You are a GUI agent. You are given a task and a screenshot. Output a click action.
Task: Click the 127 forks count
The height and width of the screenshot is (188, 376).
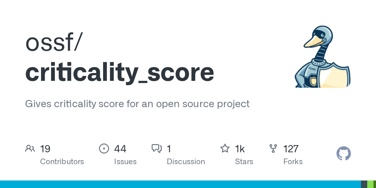[x=291, y=149]
